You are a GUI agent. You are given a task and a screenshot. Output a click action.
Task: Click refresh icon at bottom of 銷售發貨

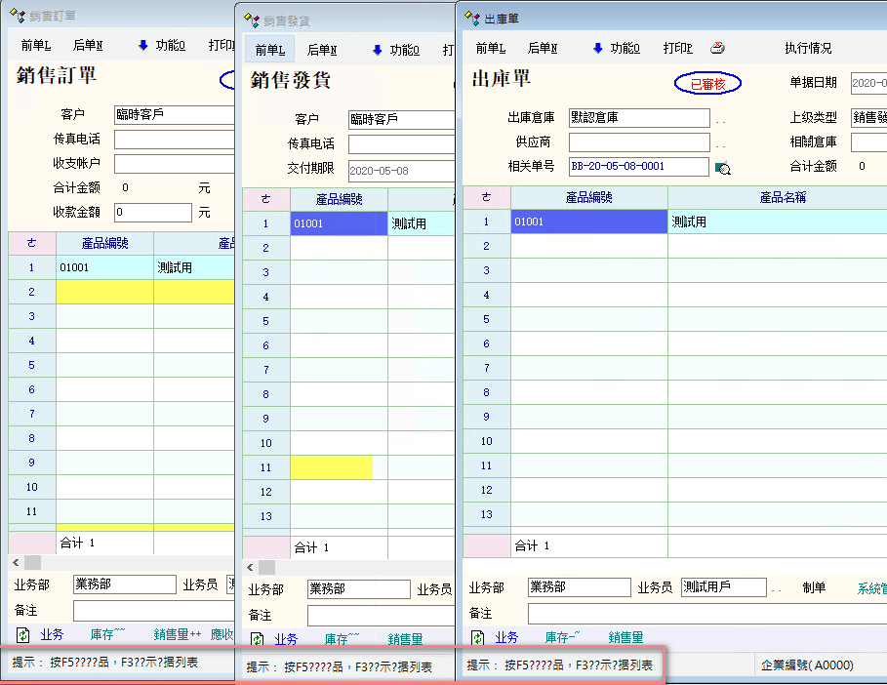coord(258,639)
